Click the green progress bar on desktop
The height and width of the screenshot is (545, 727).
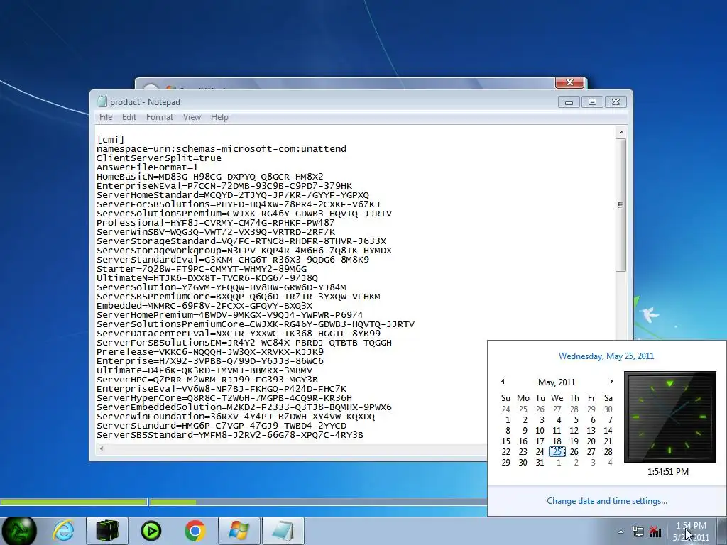point(73,502)
